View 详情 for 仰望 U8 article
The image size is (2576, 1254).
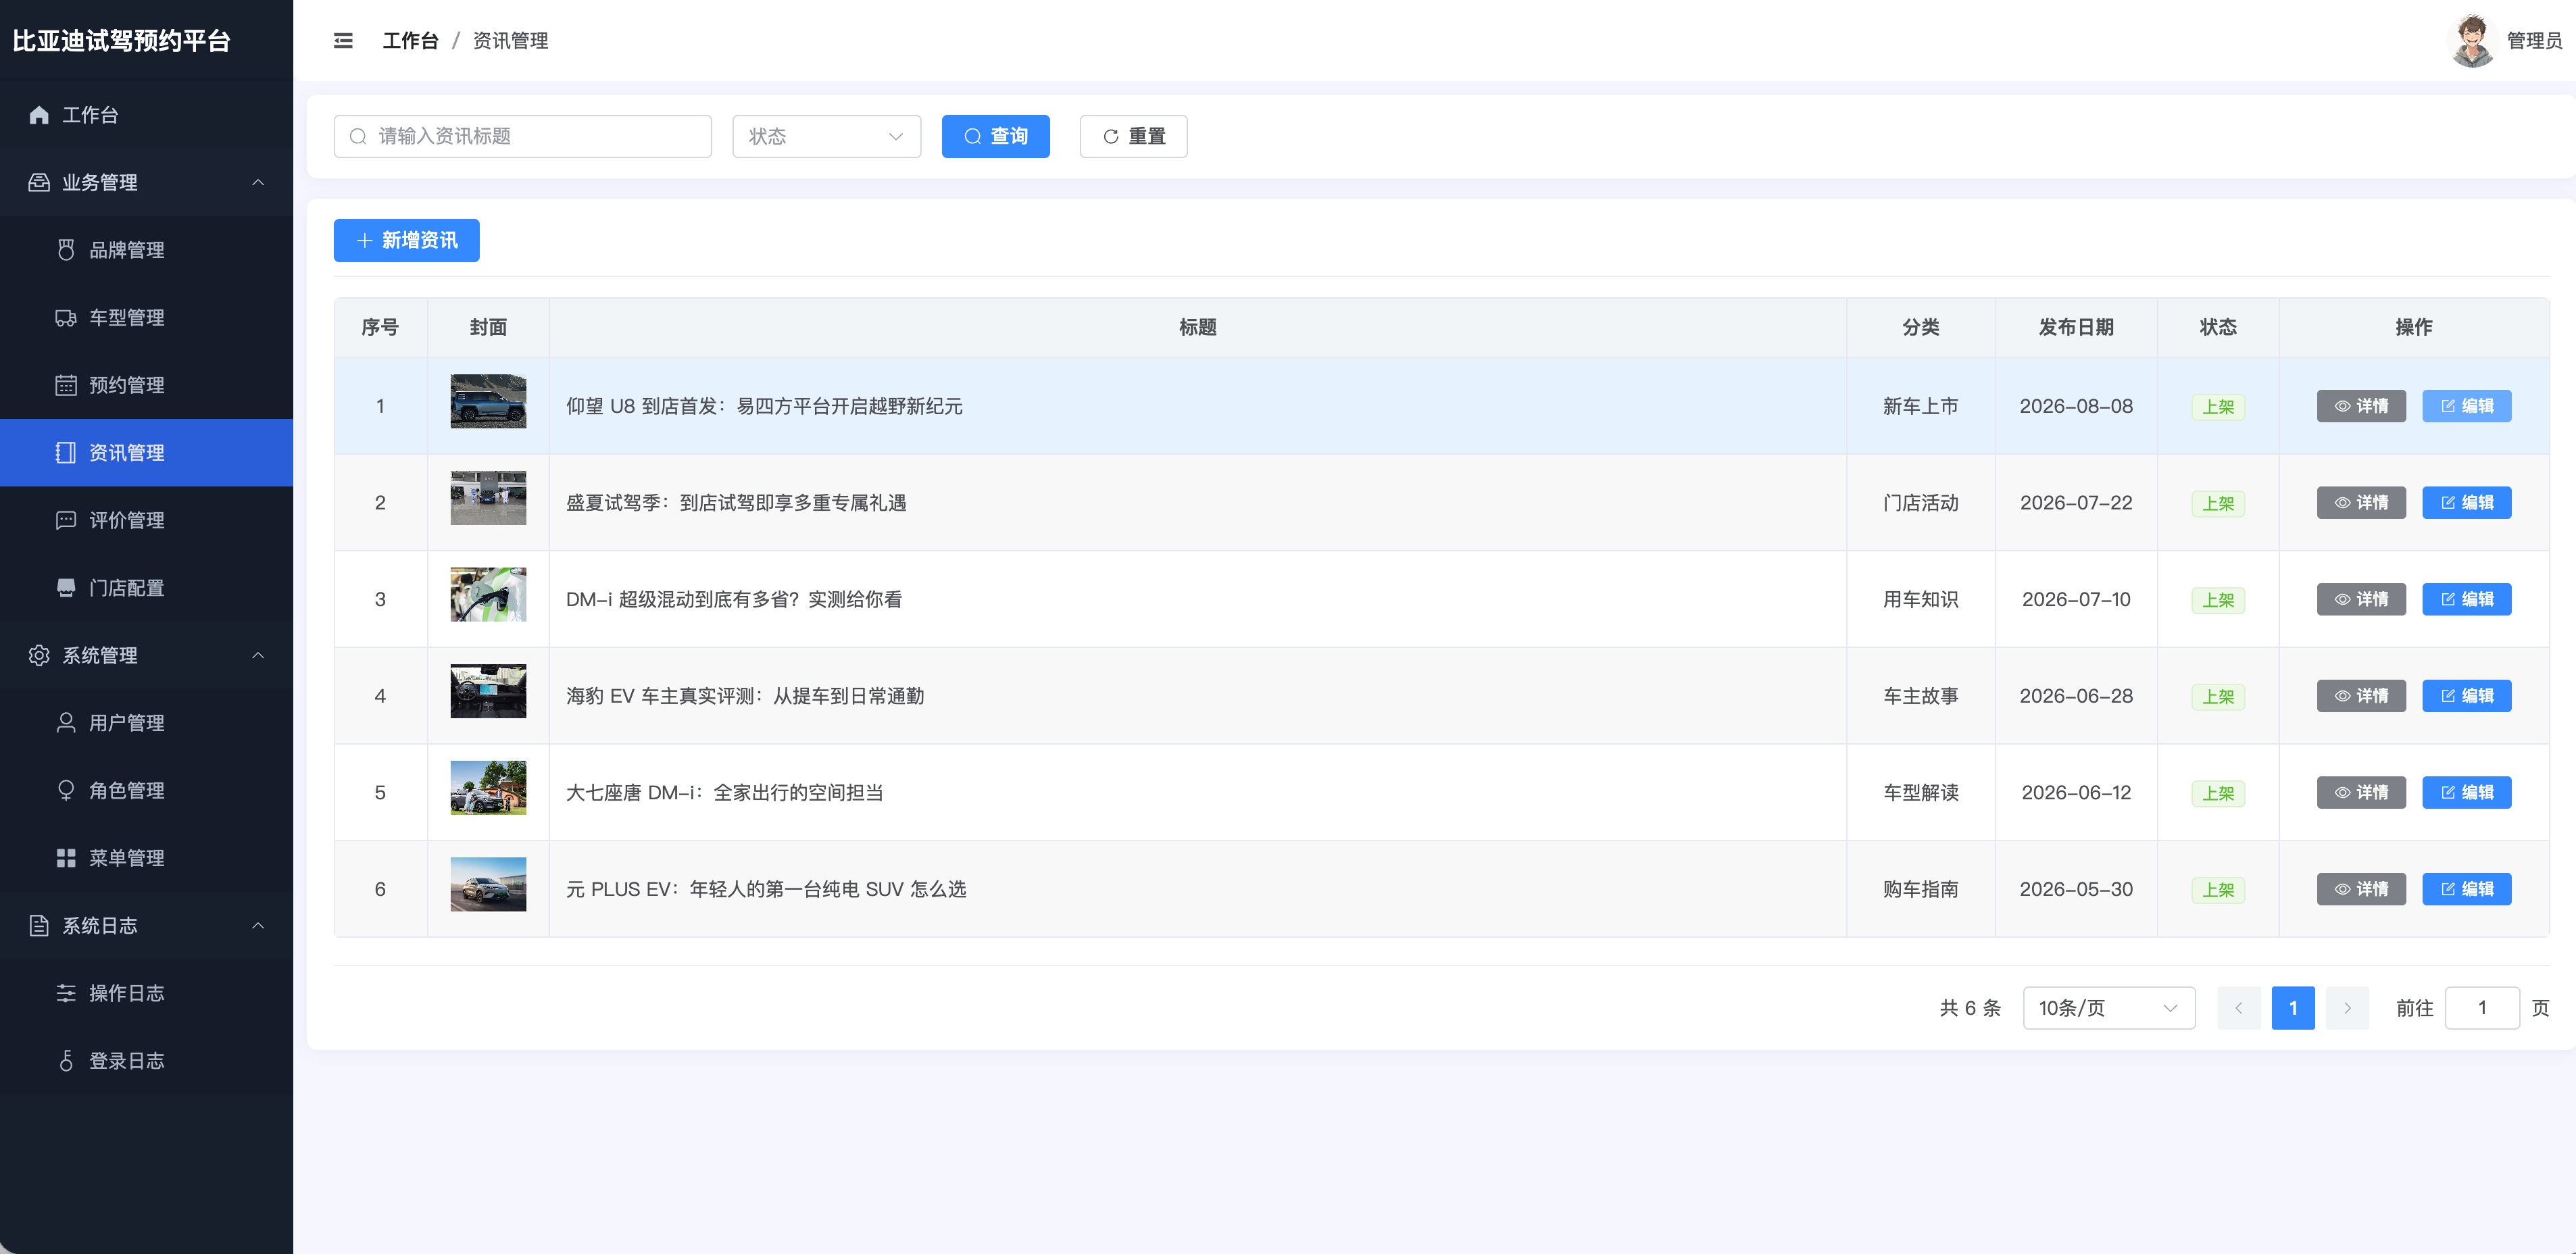(x=2362, y=406)
